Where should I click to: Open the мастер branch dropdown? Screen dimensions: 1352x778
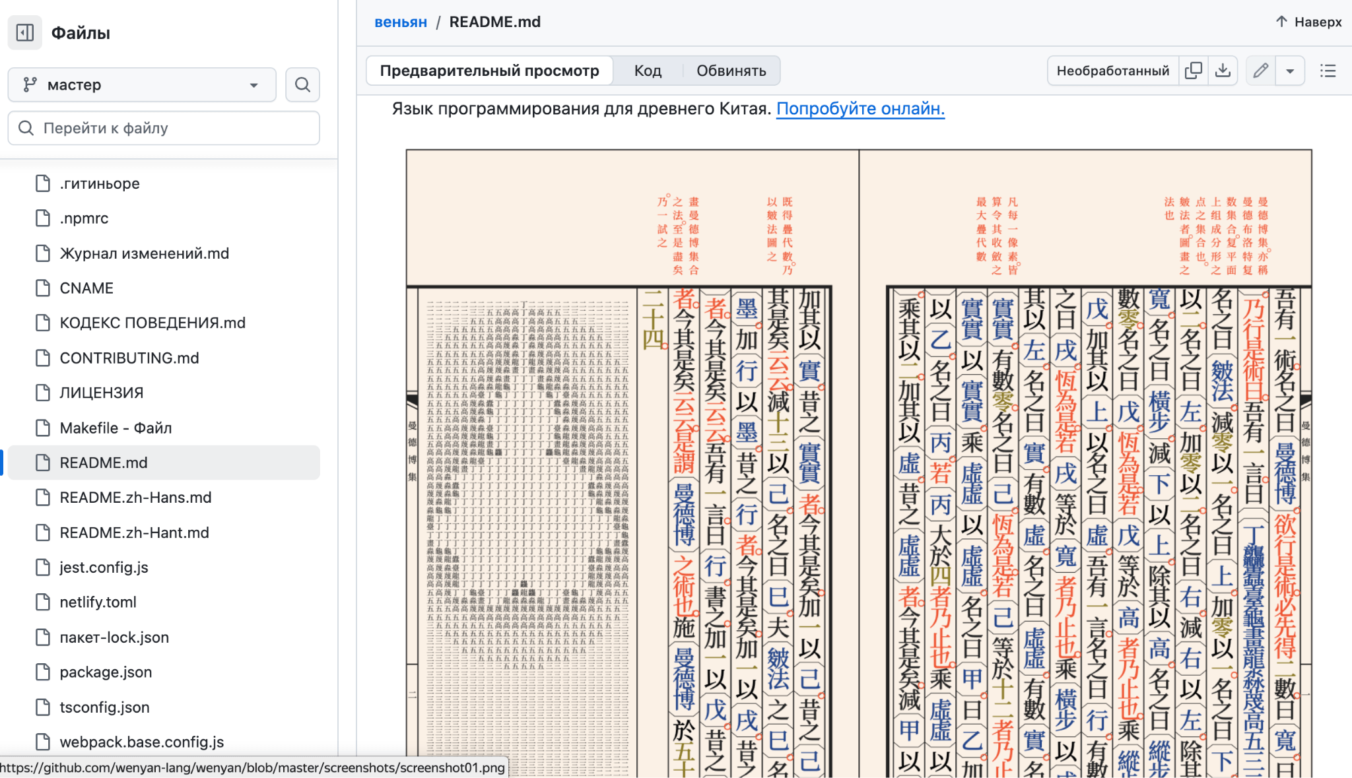(x=142, y=84)
